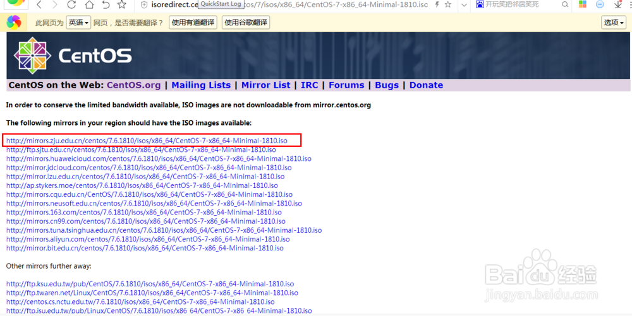Image resolution: width=632 pixels, height=316 pixels.
Task: Click the mirrors.tuna.tsinghua.edu.cn ISO link
Action: click(164, 230)
